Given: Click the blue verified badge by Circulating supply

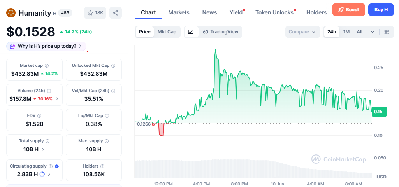Looking at the screenshot, I should (x=57, y=166).
